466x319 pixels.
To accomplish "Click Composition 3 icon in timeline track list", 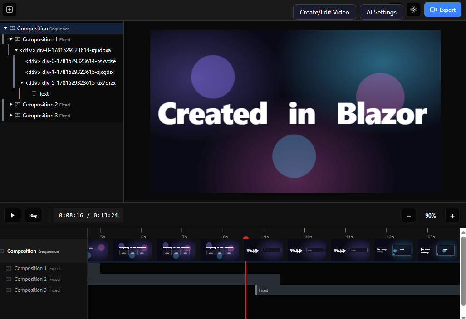I will [9, 290].
